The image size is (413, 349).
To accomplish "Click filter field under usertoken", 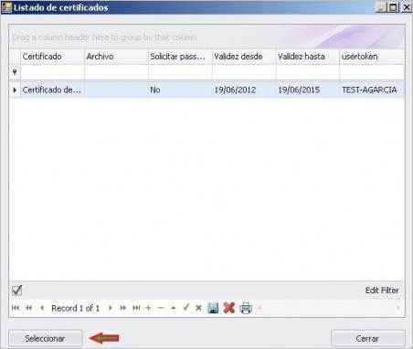I will (372, 72).
